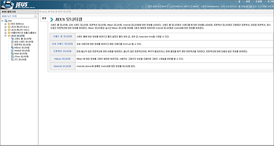Open WebtoB 모니터링 link in table
The height and width of the screenshot is (146, 274).
[62, 66]
